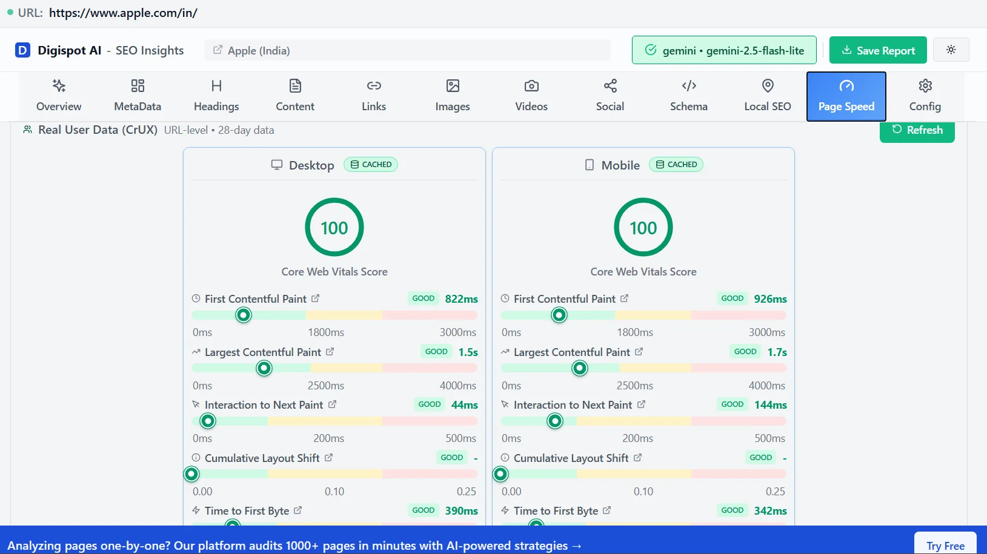Switch to the MetaData tab

pyautogui.click(x=137, y=95)
